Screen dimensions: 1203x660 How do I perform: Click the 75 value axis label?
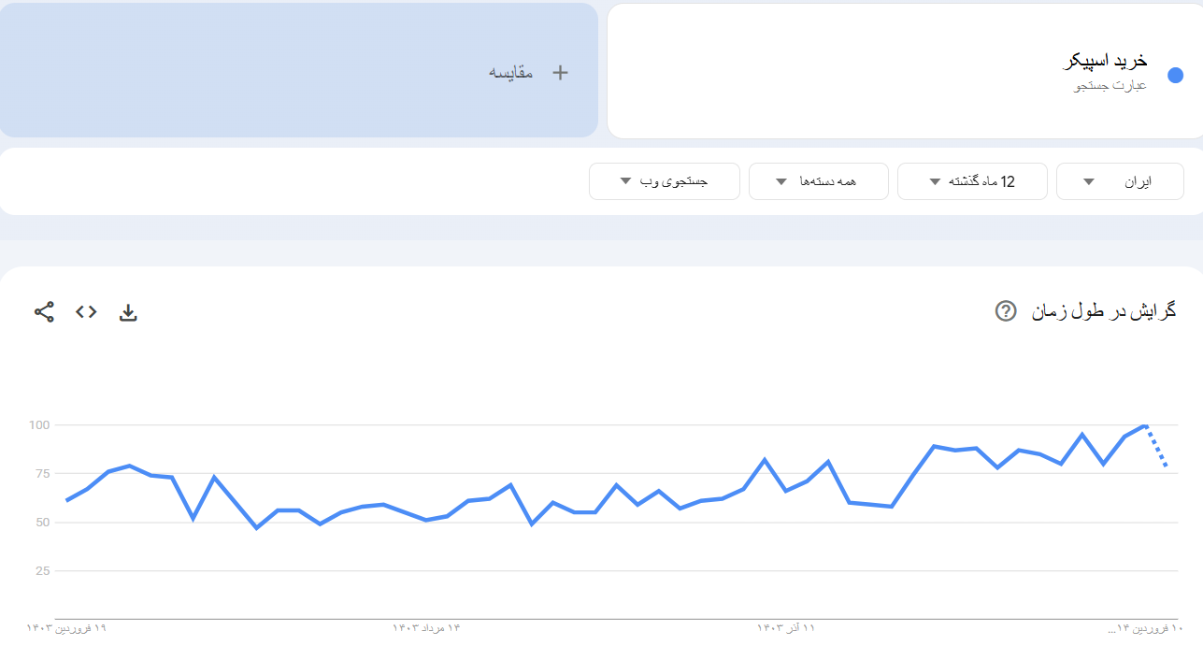[38, 474]
